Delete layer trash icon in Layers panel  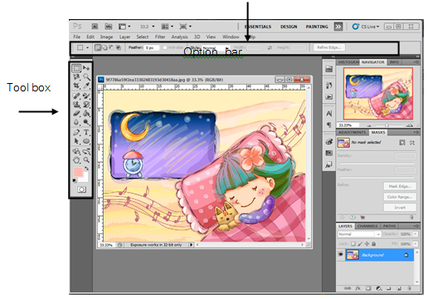click(409, 288)
